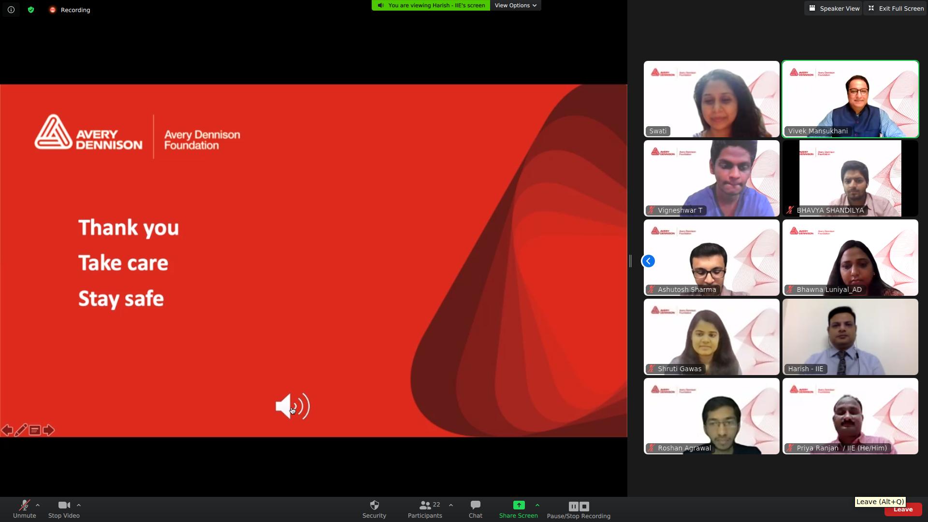Select Ashutosh Sharma's video thumbnail
This screenshot has width=928, height=522.
pos(711,258)
